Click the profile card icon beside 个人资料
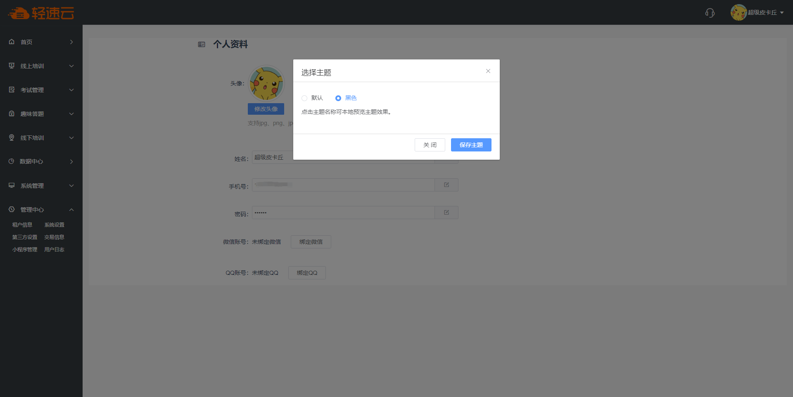This screenshot has width=793, height=397. (x=202, y=45)
